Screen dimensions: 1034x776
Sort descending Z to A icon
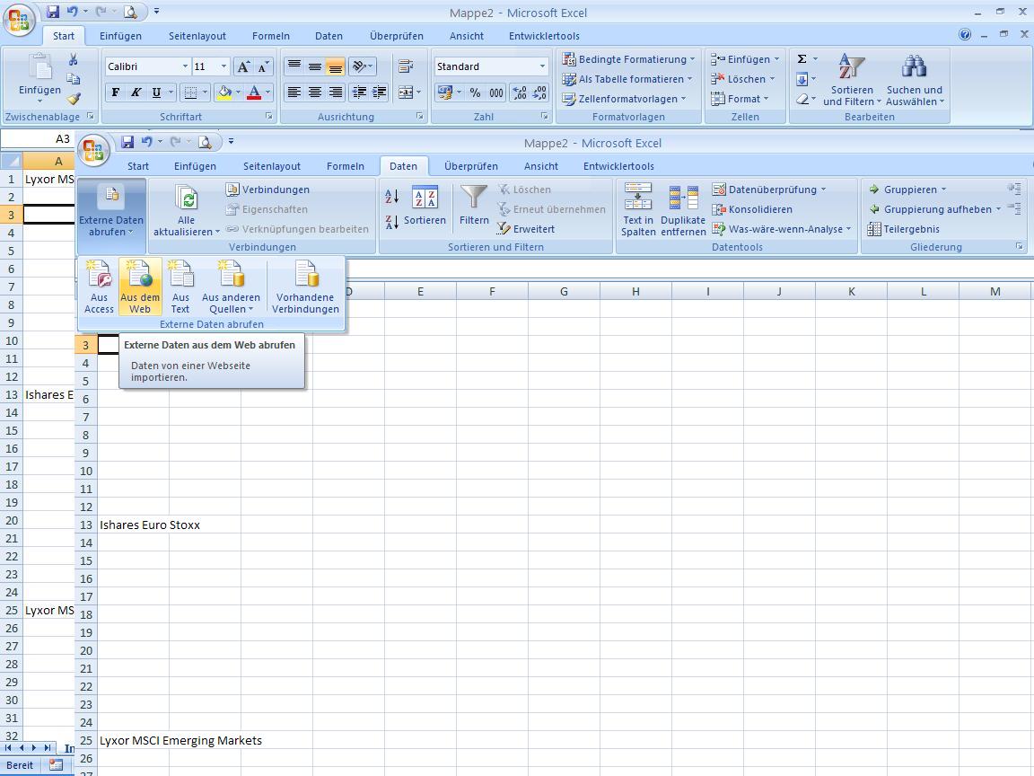[x=391, y=223]
